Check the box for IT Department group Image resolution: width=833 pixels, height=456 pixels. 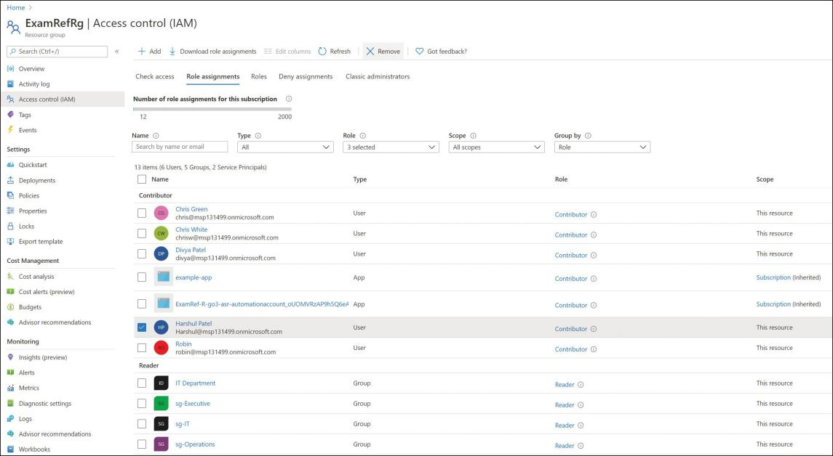click(142, 383)
